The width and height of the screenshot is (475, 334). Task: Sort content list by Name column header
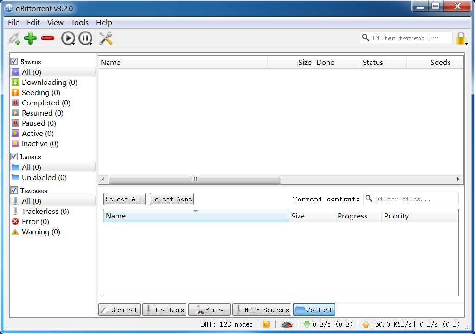(x=195, y=216)
